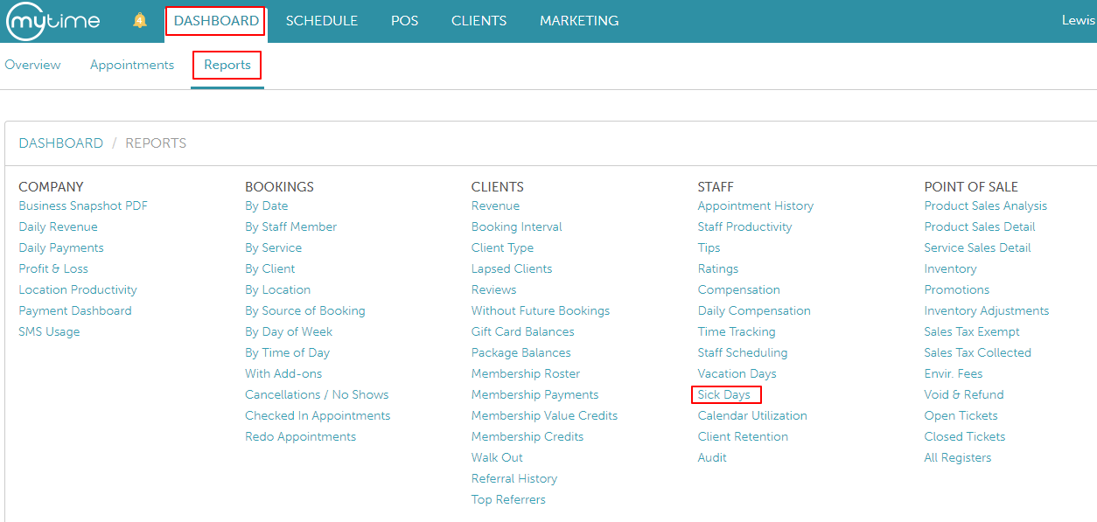Open the POS menu
Image resolution: width=1097 pixels, height=522 pixels.
(x=404, y=21)
